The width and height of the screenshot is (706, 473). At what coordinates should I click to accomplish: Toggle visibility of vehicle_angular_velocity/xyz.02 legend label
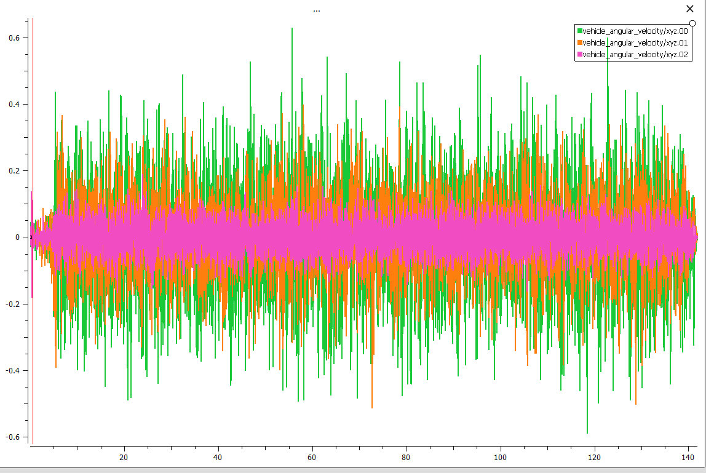pyautogui.click(x=635, y=55)
